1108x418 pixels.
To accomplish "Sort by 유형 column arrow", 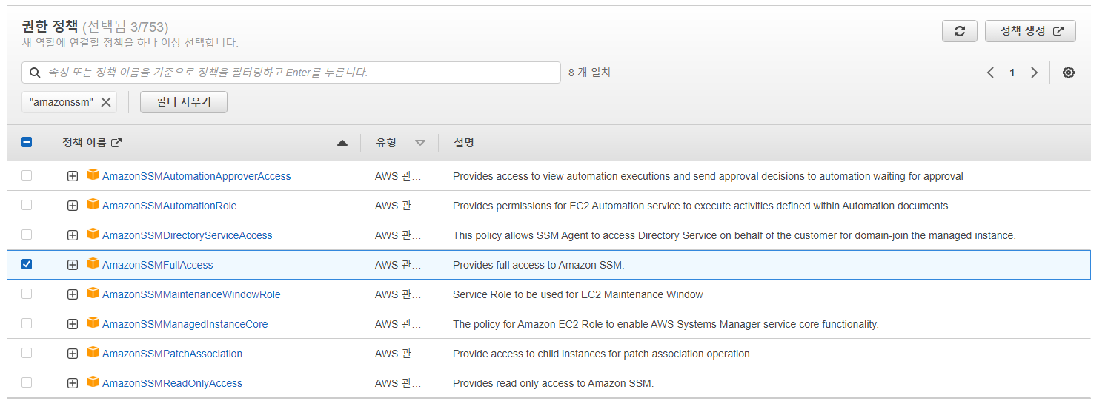I will pyautogui.click(x=420, y=143).
